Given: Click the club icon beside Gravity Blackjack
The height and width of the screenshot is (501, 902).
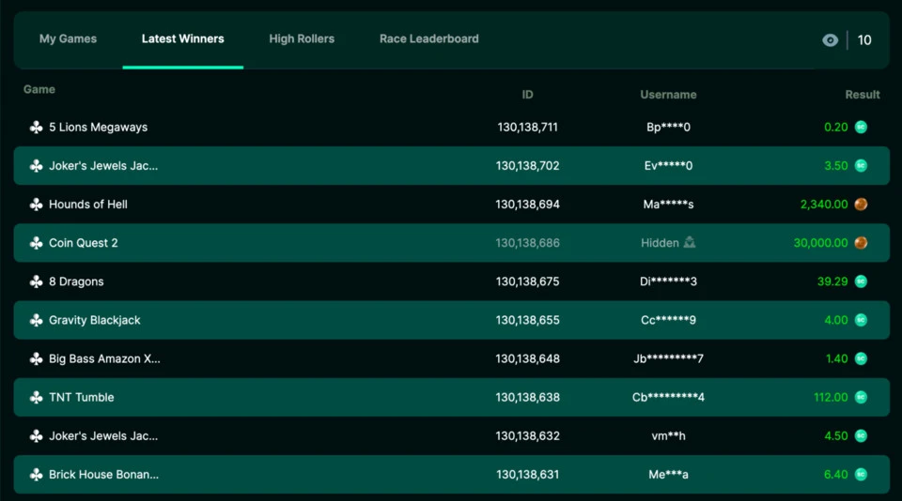Looking at the screenshot, I should click(37, 320).
